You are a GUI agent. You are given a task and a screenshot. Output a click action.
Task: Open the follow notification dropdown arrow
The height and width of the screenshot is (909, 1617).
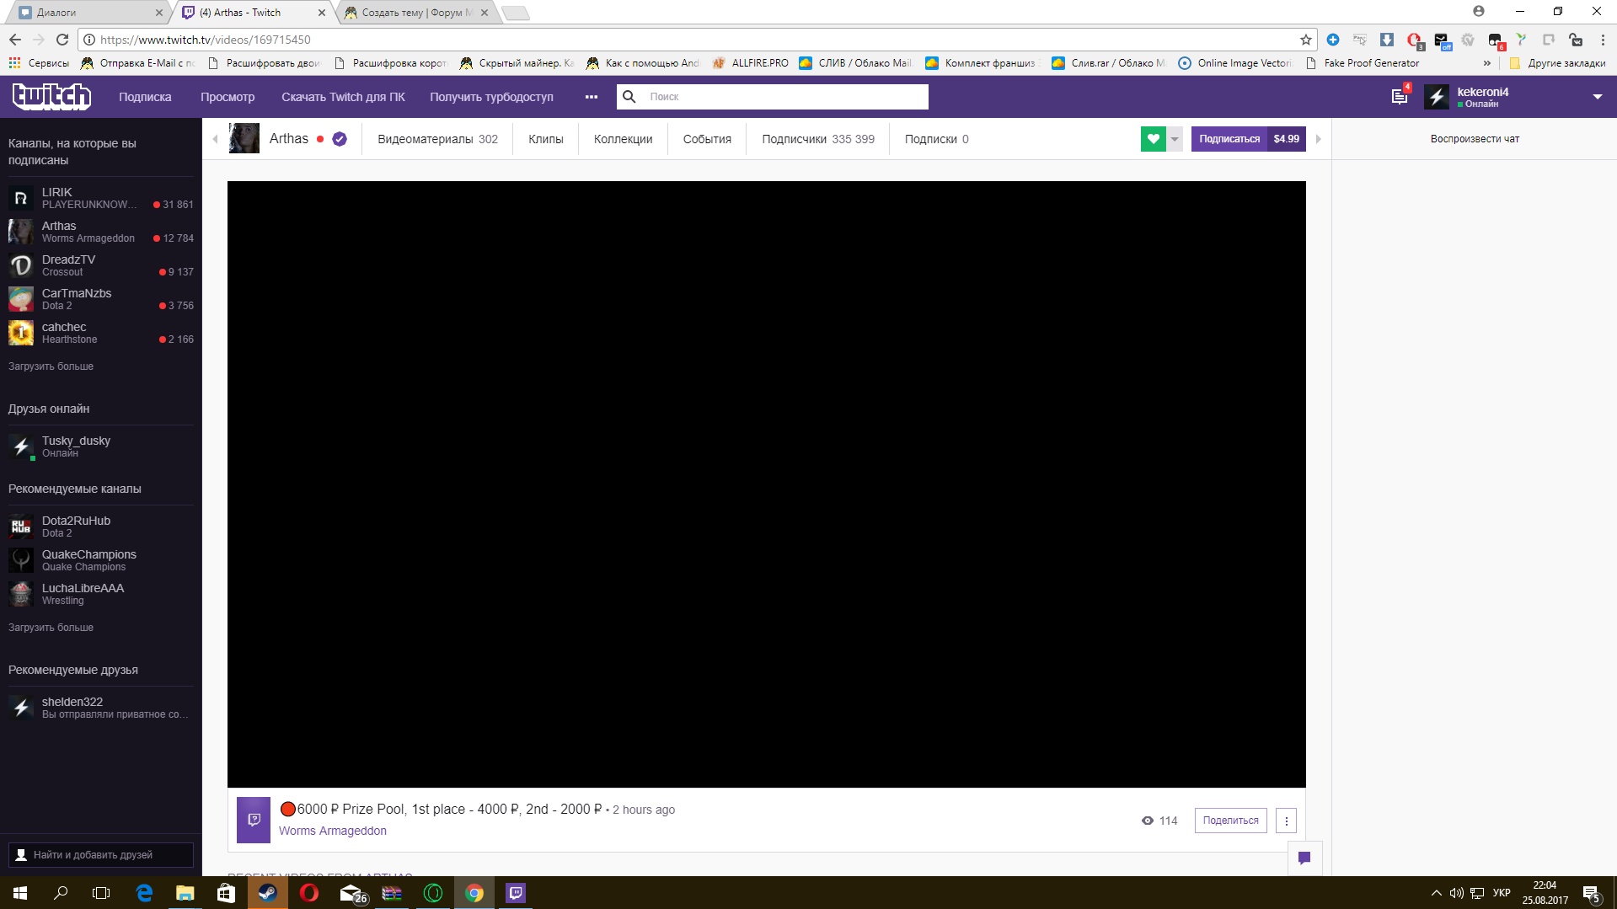click(1175, 139)
